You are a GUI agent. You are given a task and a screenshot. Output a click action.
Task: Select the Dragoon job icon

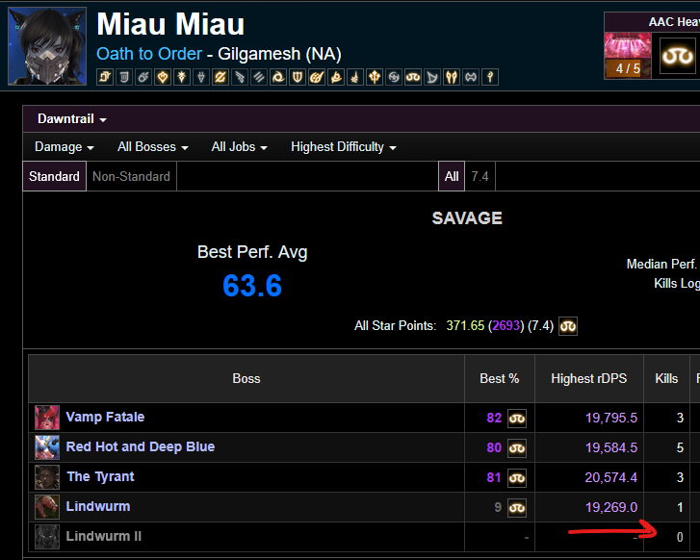click(x=201, y=77)
